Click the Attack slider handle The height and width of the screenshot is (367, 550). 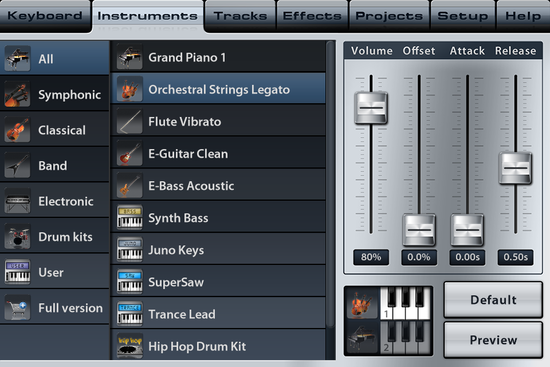(467, 230)
